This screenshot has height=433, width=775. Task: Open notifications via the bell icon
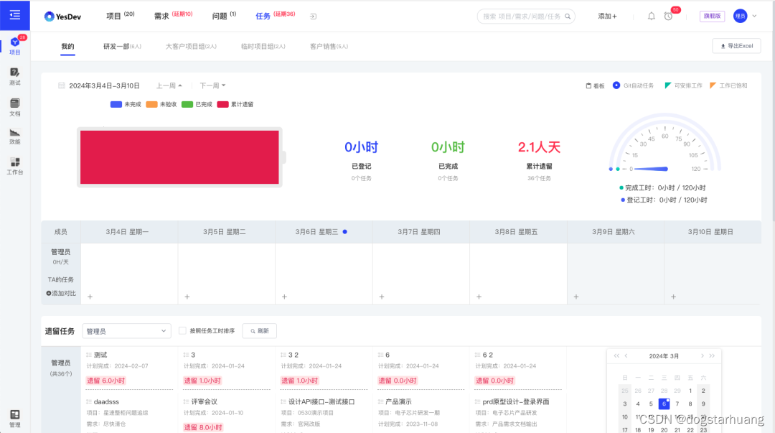(652, 16)
